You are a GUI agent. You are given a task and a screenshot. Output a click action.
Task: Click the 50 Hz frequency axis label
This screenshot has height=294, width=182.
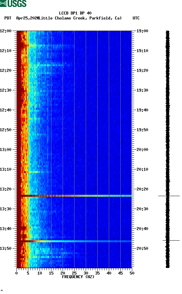point(132,273)
